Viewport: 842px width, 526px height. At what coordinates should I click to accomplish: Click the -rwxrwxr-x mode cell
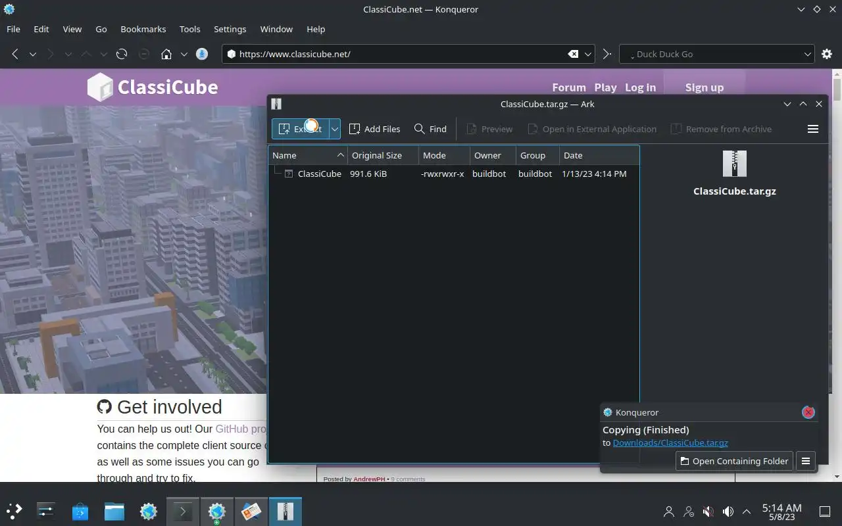(443, 174)
